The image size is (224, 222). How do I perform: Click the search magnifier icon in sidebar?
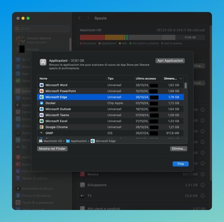point(17,29)
